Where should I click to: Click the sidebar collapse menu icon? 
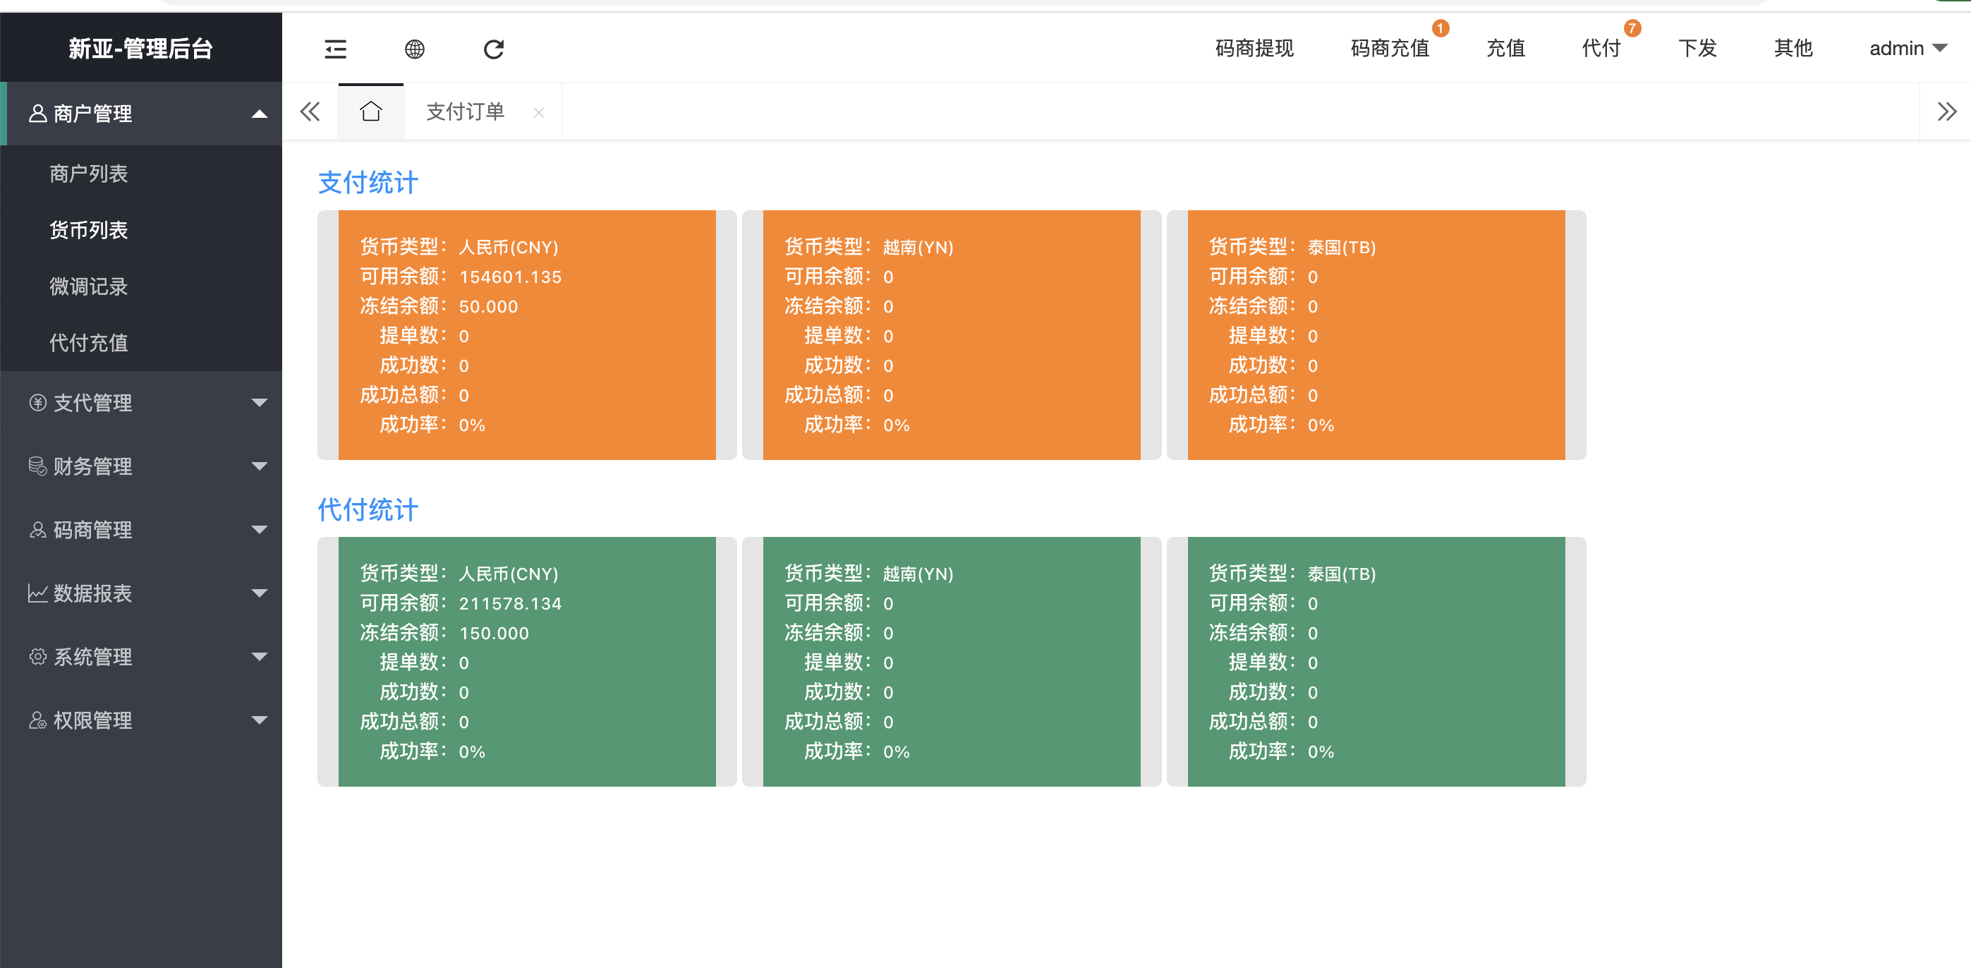335,49
